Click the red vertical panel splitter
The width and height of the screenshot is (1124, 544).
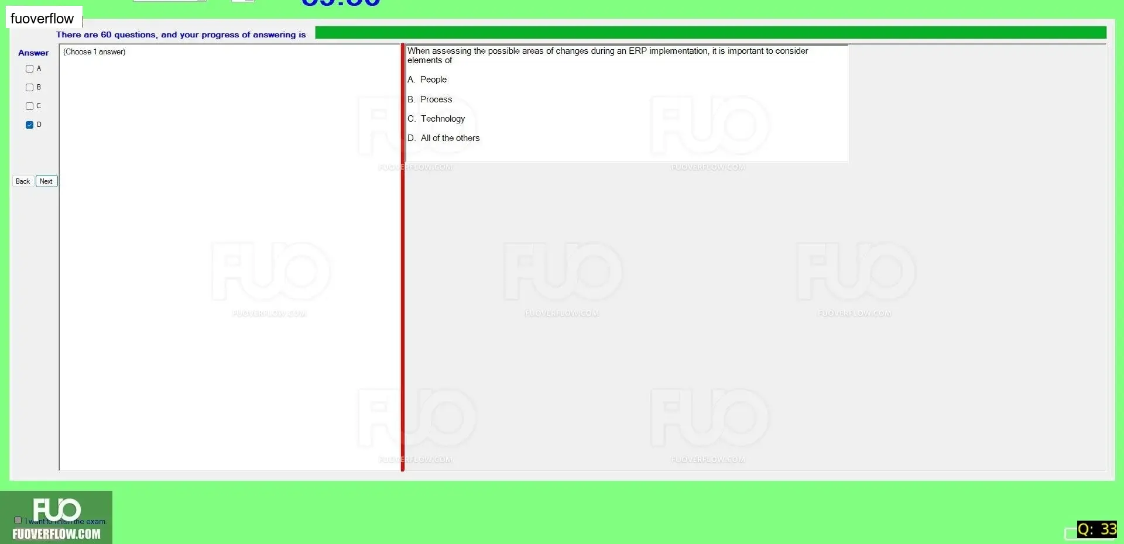coord(403,257)
